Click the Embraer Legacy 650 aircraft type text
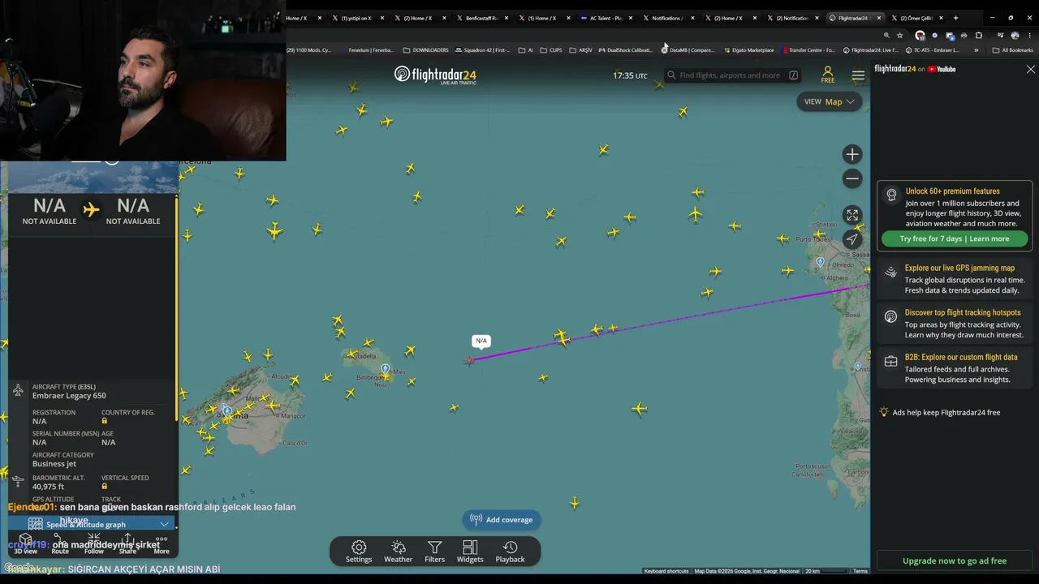The height and width of the screenshot is (584, 1039). (x=69, y=396)
